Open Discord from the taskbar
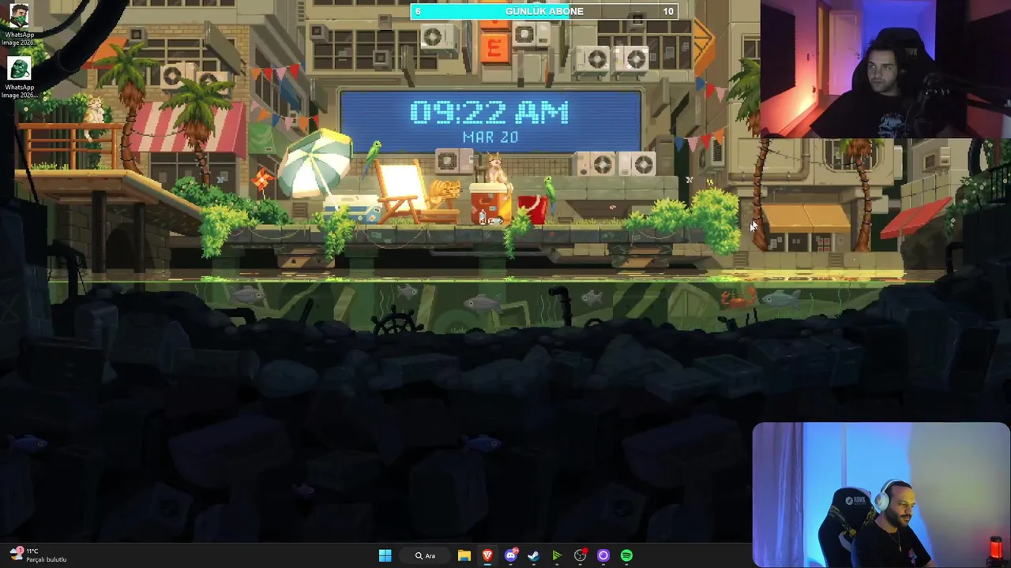This screenshot has height=568, width=1011. 510,555
